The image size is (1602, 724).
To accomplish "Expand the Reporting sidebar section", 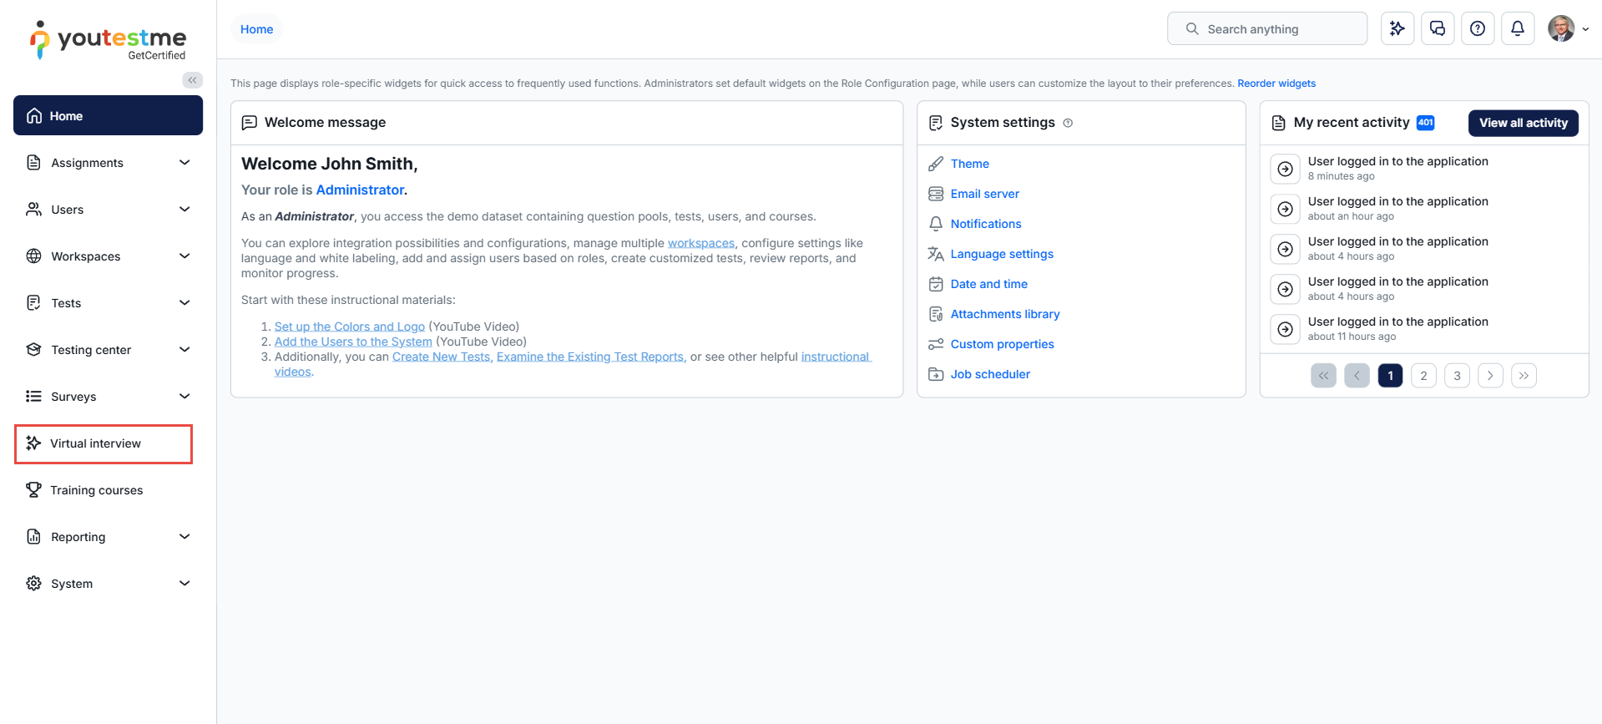I will click(x=109, y=537).
